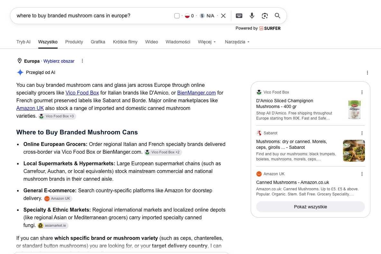The image size is (381, 254).
Task: Open the Wiadomości tab
Action: click(x=178, y=42)
